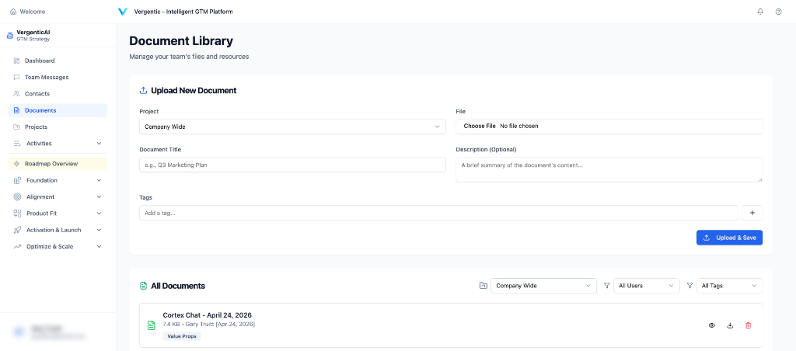The height and width of the screenshot is (351, 796).
Task: Click the Activation & Launch rocket icon
Action: click(x=17, y=231)
